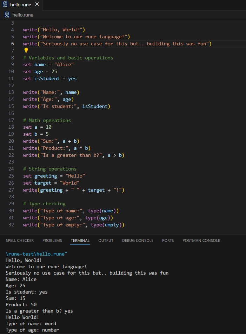
Task: Click line number 32 in the gutter
Action: 11,225
